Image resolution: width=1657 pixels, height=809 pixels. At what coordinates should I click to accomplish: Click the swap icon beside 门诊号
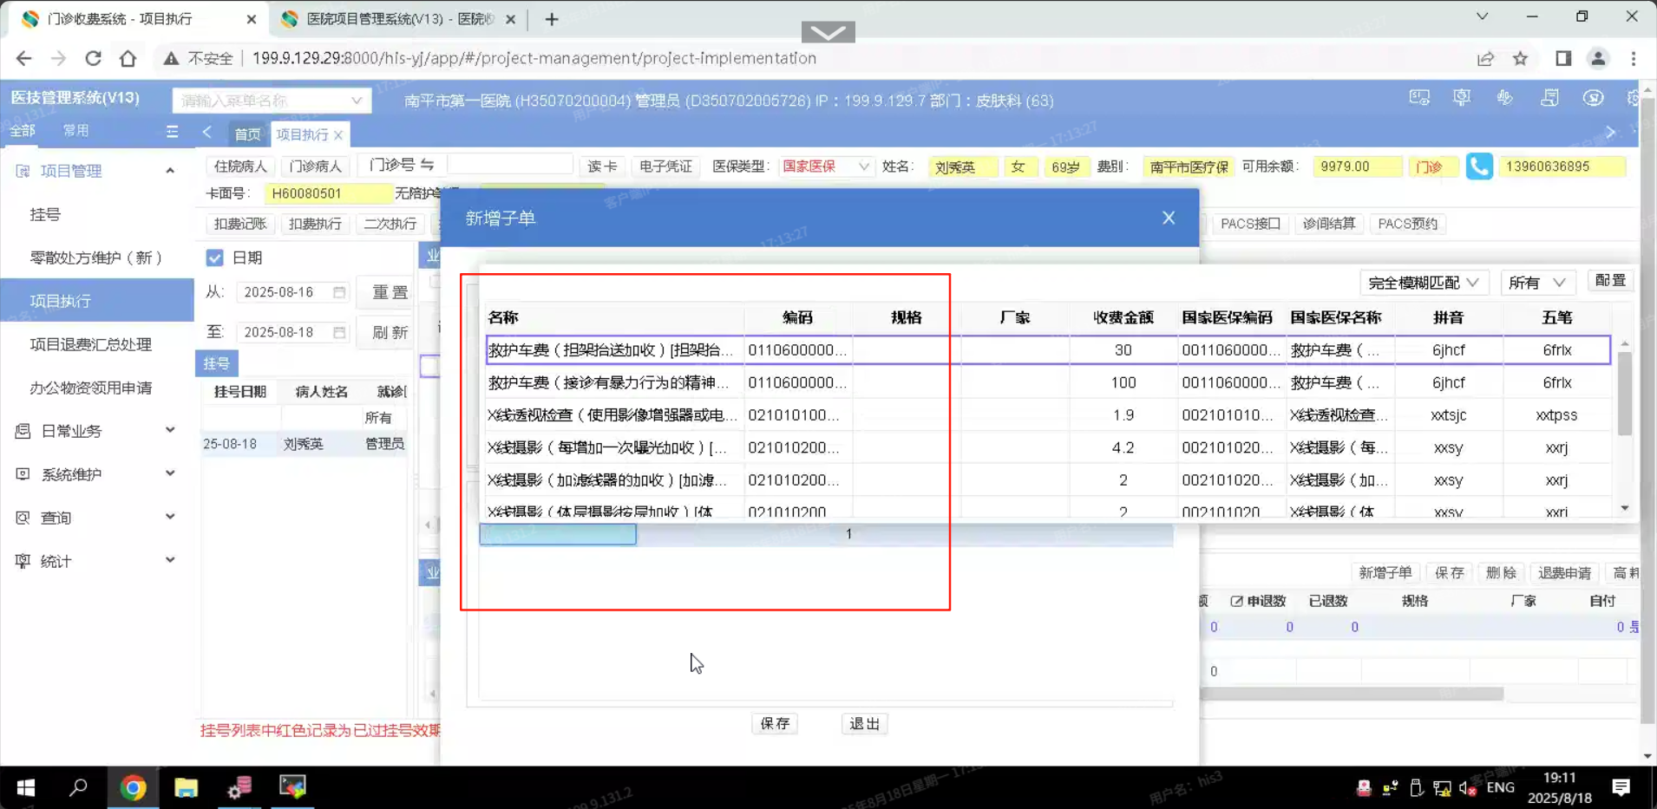point(427,165)
